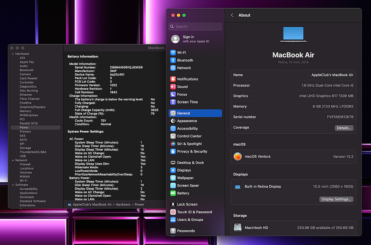Select Graphics/Displays in System Information sidebar

pos(33,107)
